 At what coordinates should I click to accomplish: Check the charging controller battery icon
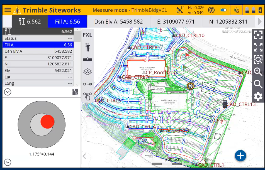coord(260,10)
